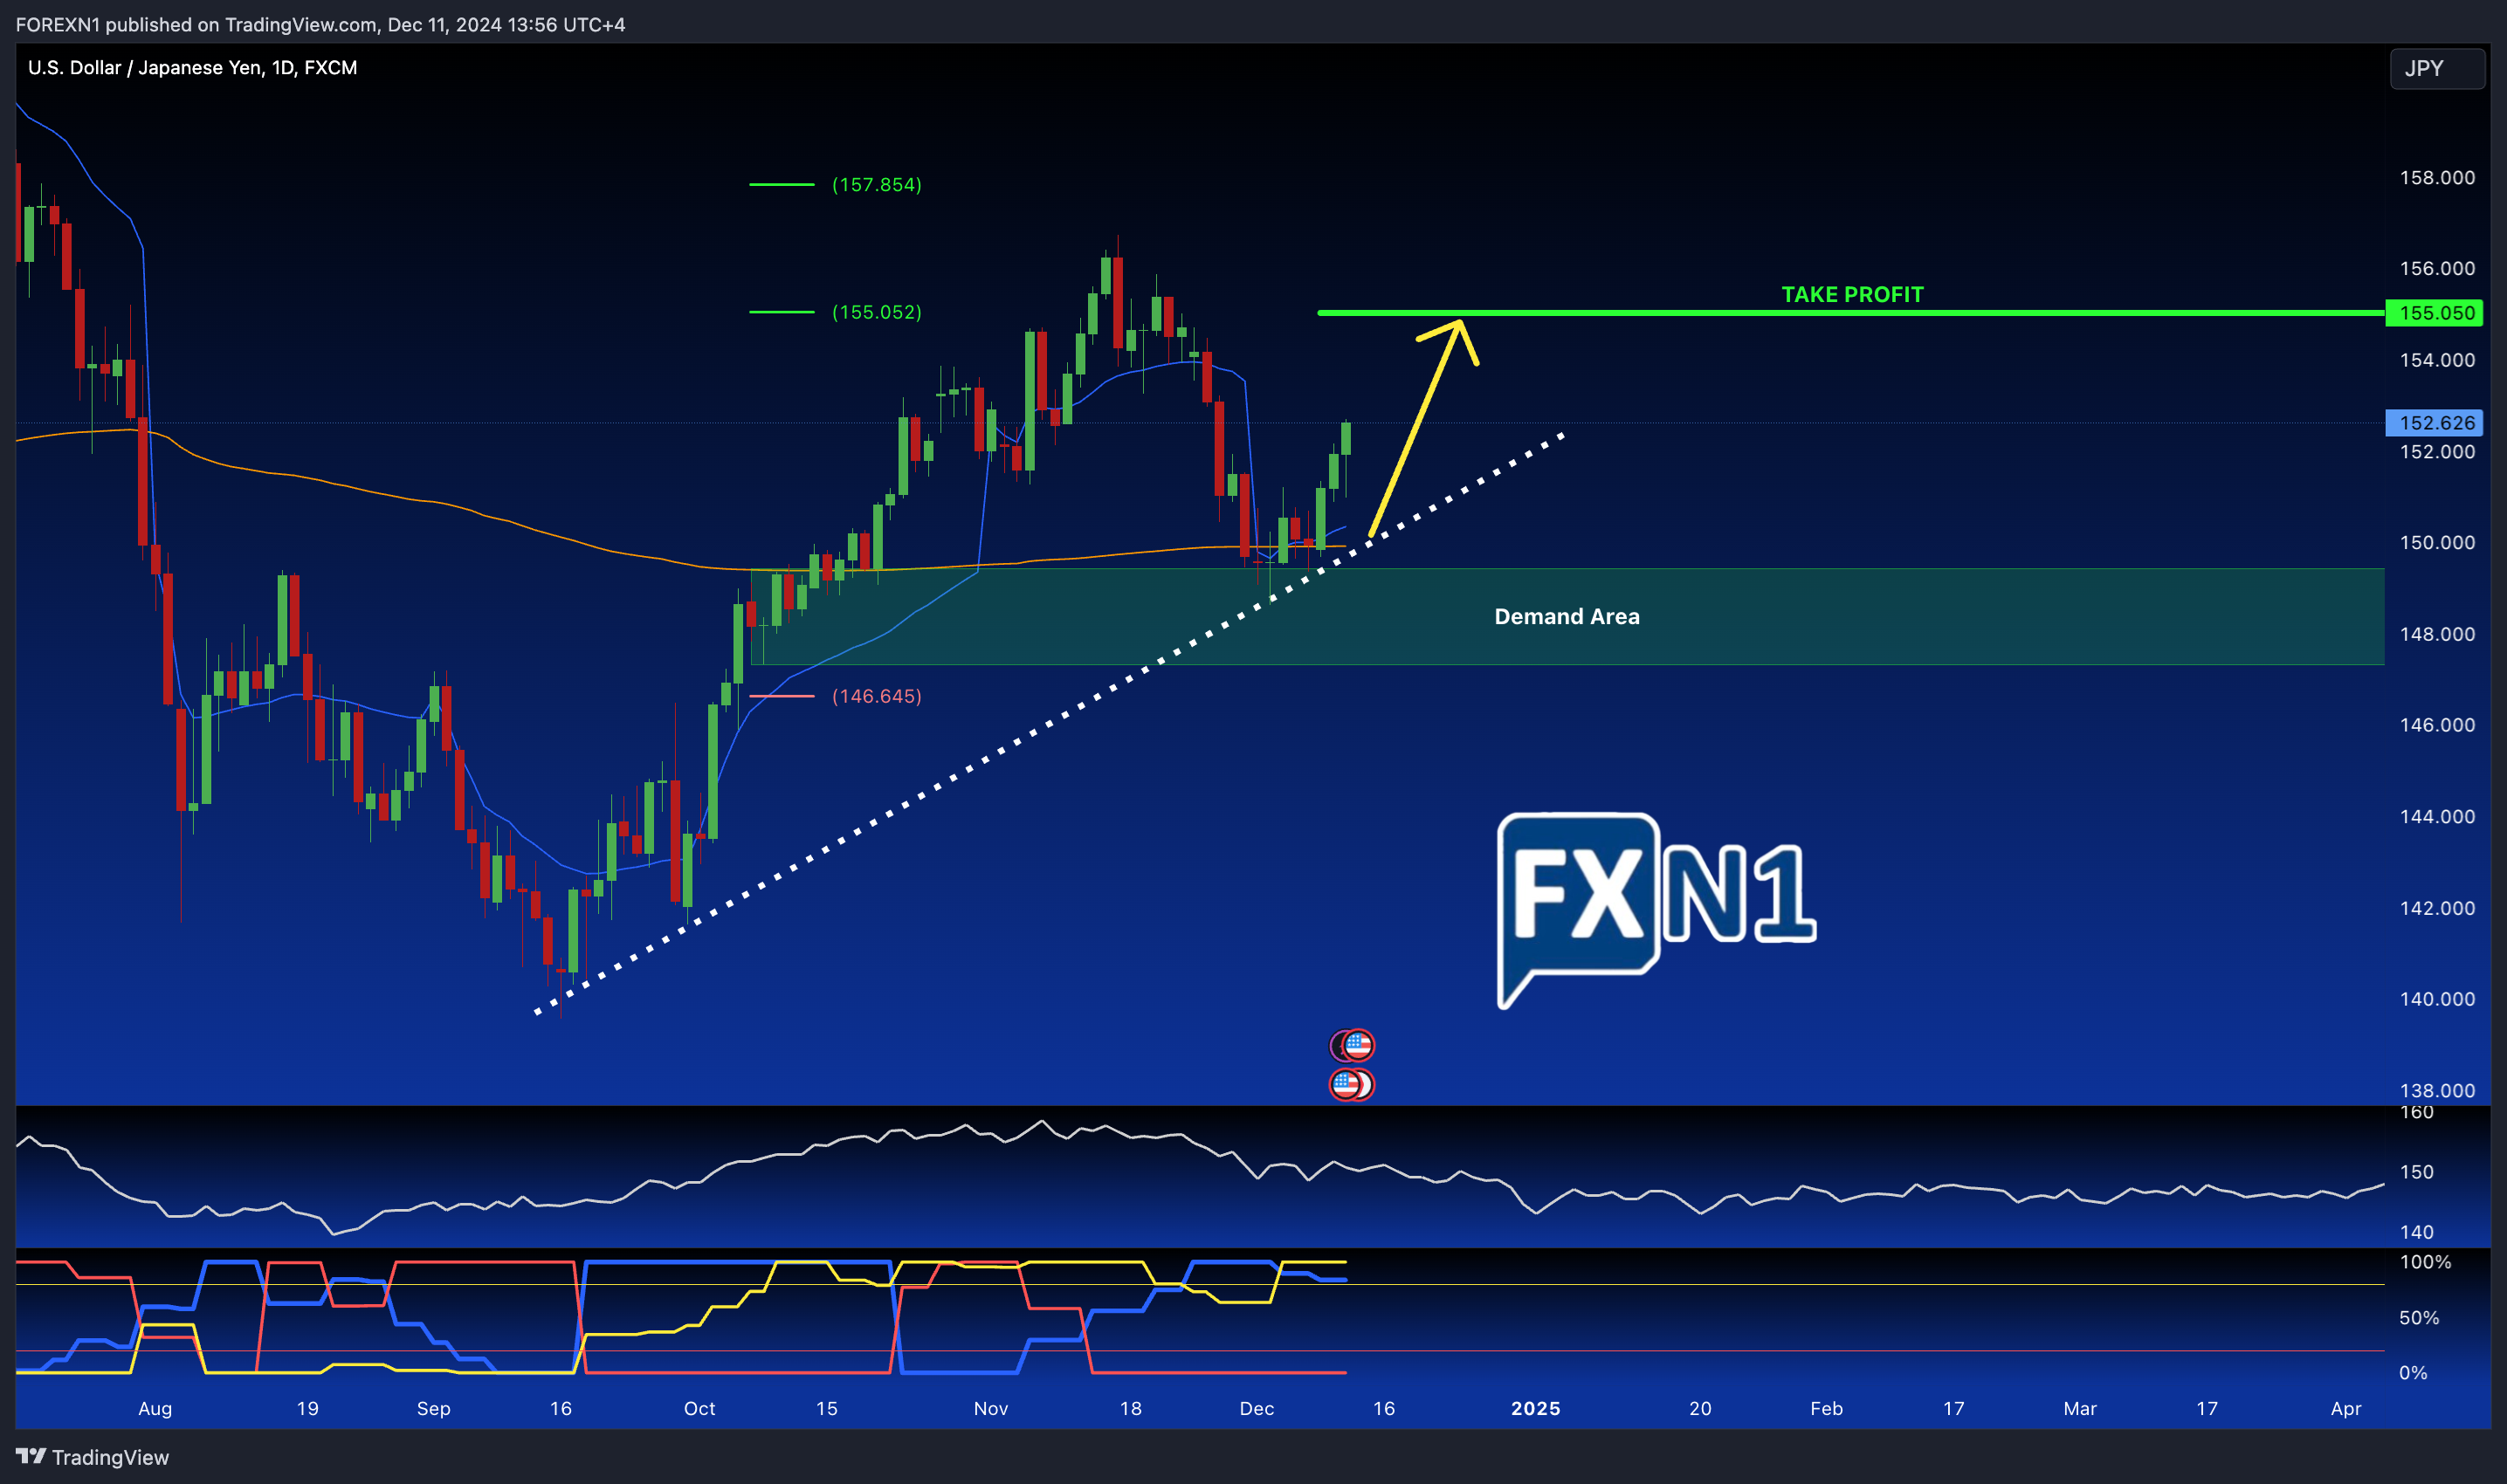Click the Apr date axis label

point(2345,1408)
